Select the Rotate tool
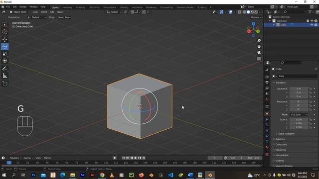Image resolution: width=319 pixels, height=179 pixels. pyautogui.click(x=4, y=47)
